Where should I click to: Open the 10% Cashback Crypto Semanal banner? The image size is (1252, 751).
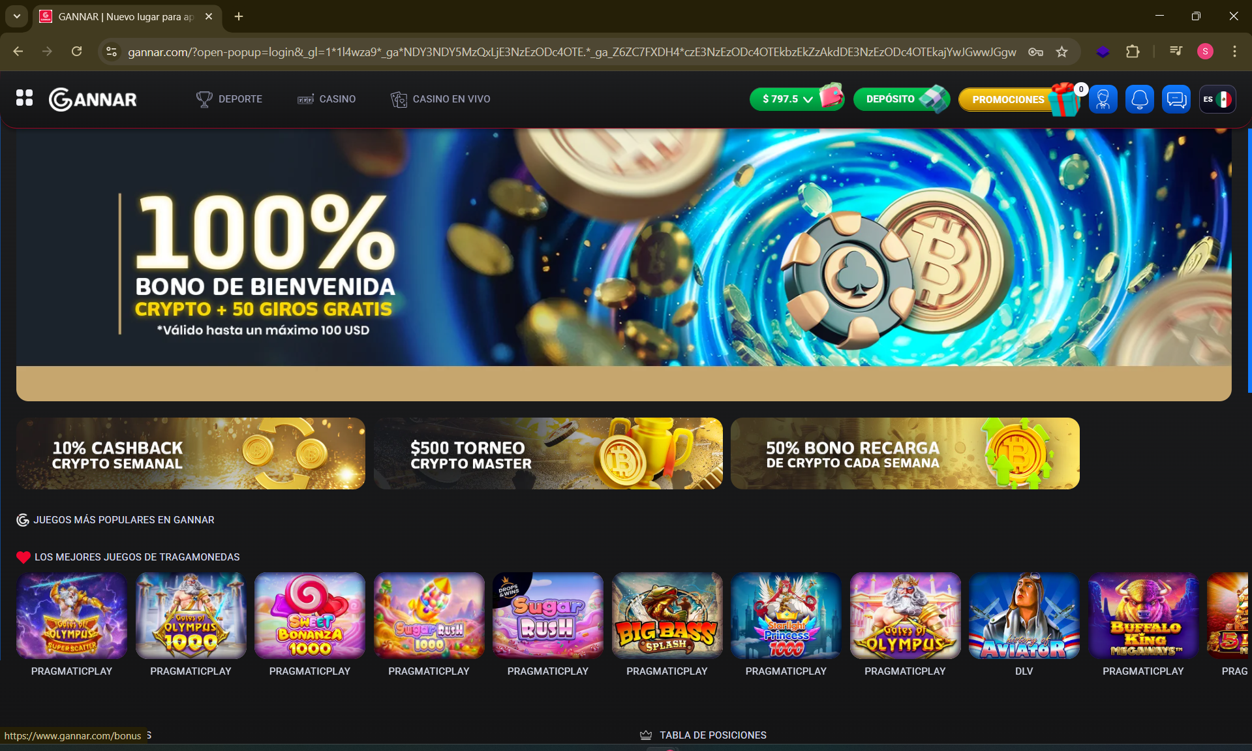191,453
